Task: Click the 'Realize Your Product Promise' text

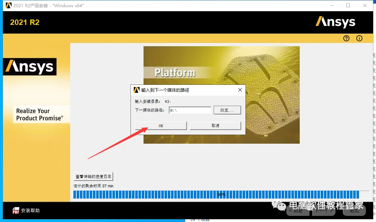Action: [39, 114]
